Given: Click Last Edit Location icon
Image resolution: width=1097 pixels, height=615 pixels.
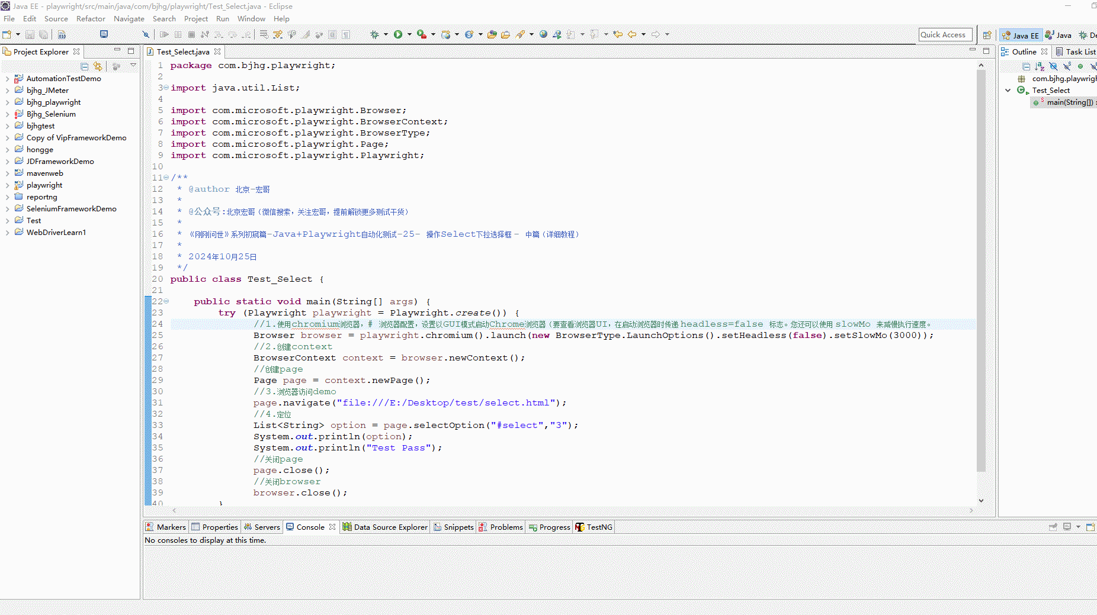Looking at the screenshot, I should [618, 34].
